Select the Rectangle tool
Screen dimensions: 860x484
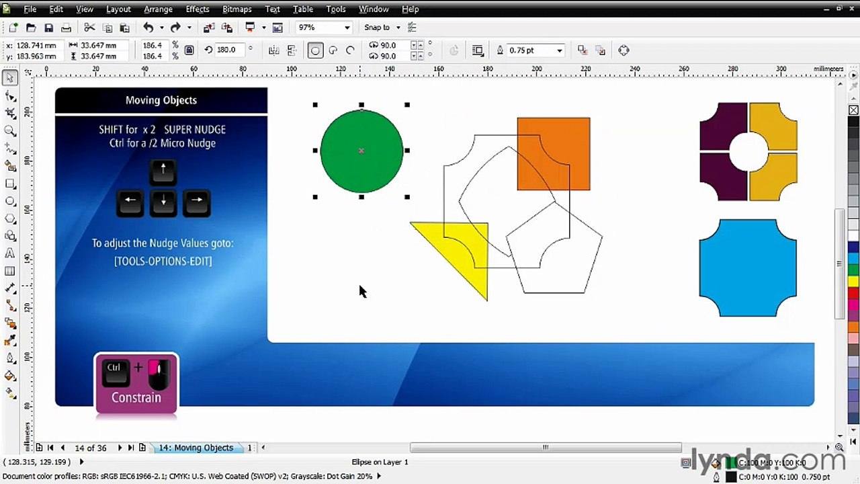pos(10,184)
